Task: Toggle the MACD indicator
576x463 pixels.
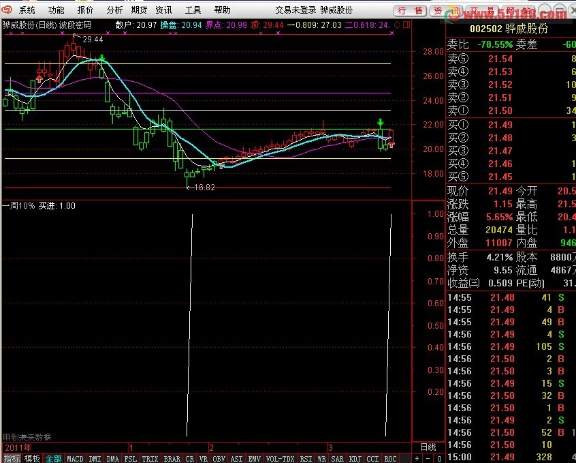Action: [x=75, y=459]
